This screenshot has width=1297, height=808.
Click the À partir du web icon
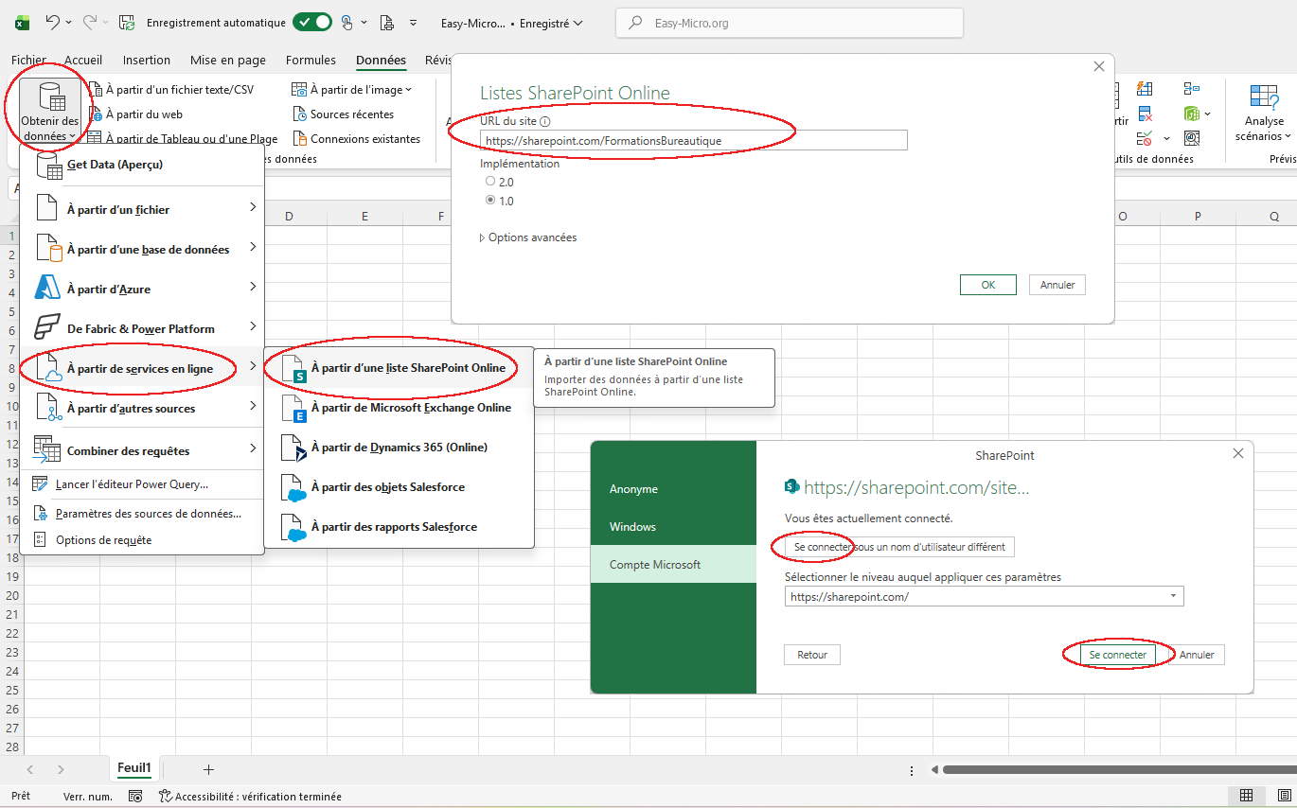[x=97, y=114]
